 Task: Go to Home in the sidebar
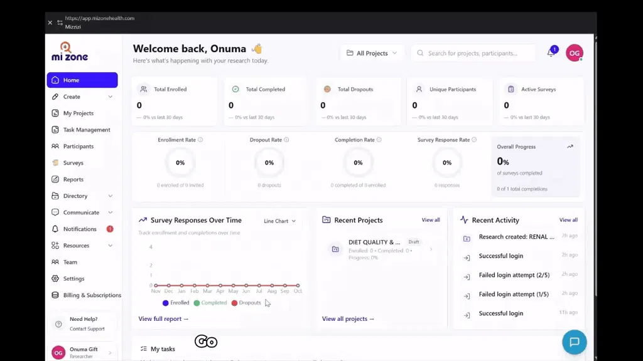[82, 80]
